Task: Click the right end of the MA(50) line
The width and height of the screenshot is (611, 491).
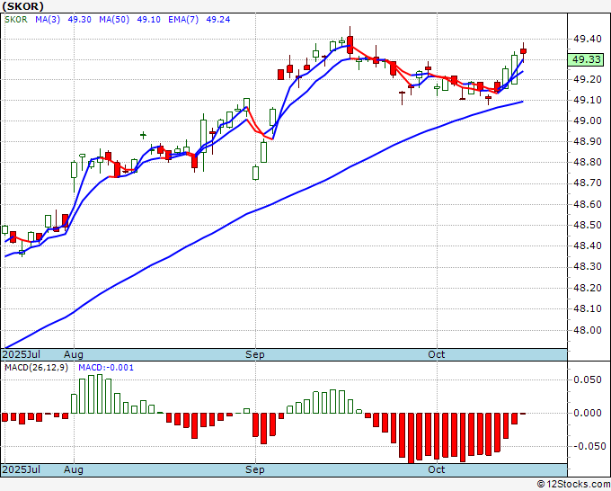Action: pos(522,102)
